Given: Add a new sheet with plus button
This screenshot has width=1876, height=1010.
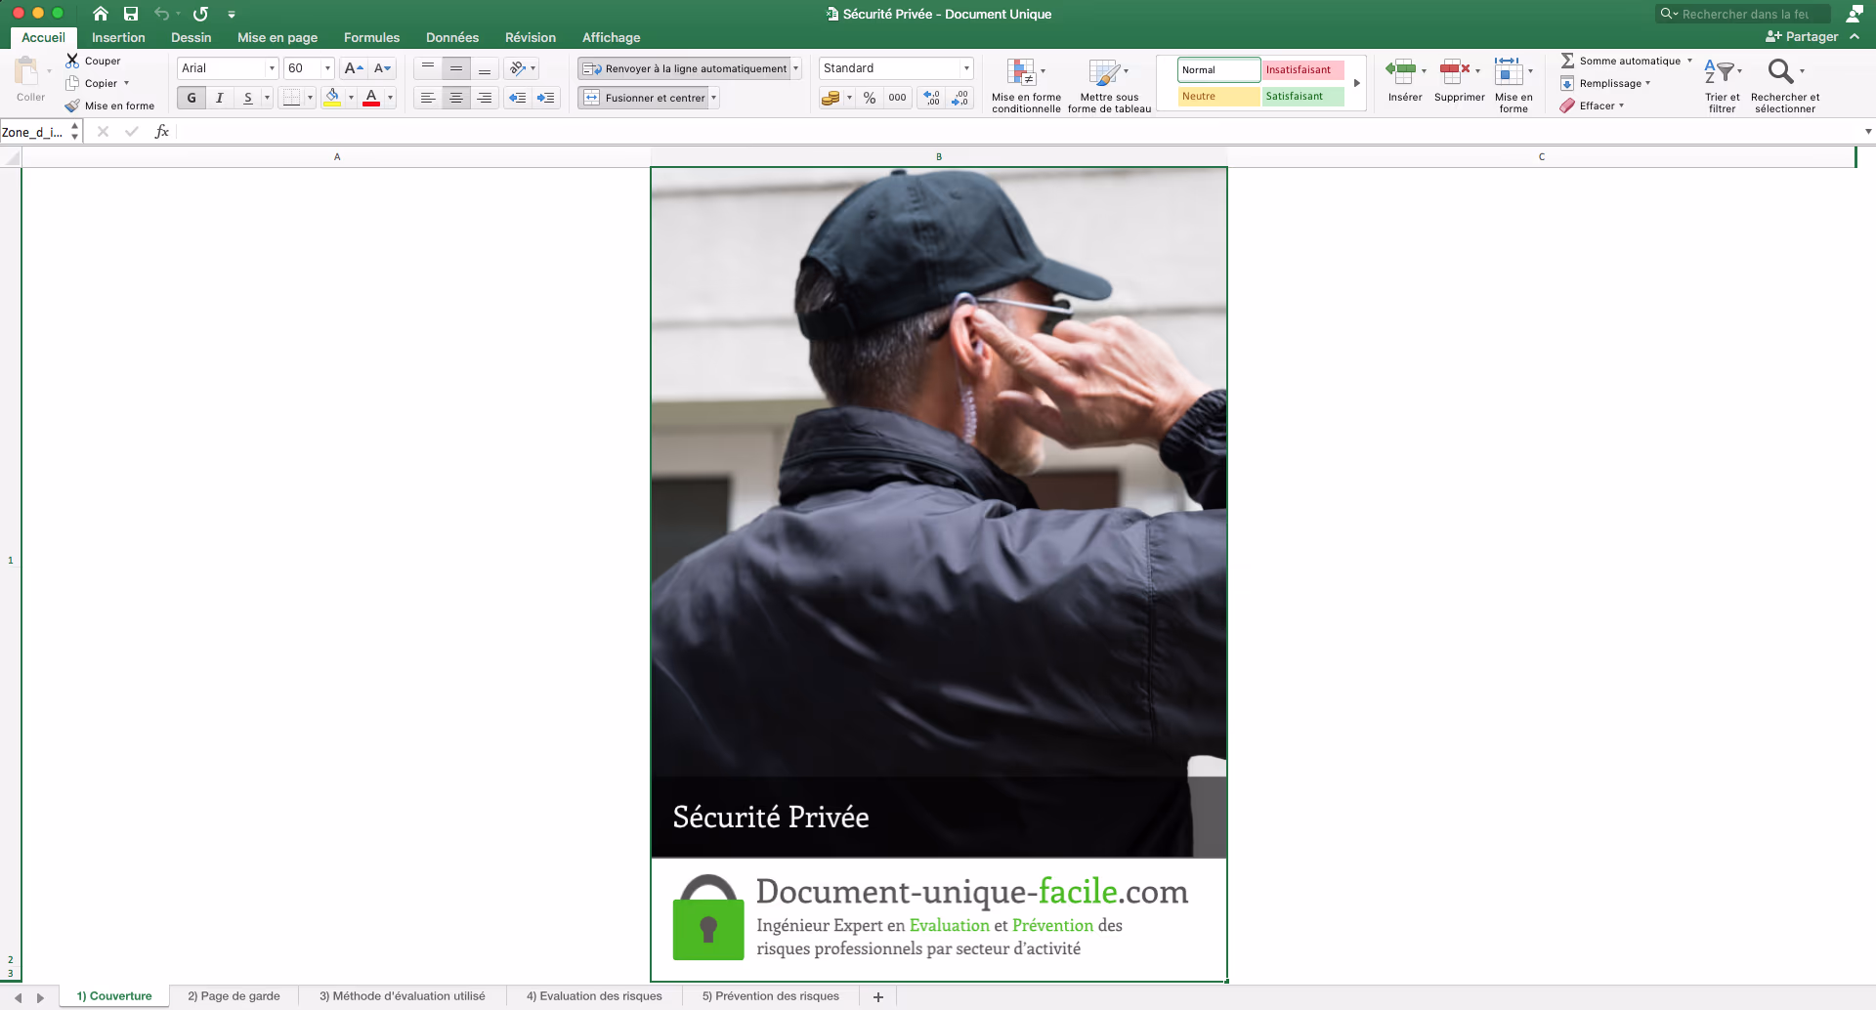Looking at the screenshot, I should pos(877,996).
